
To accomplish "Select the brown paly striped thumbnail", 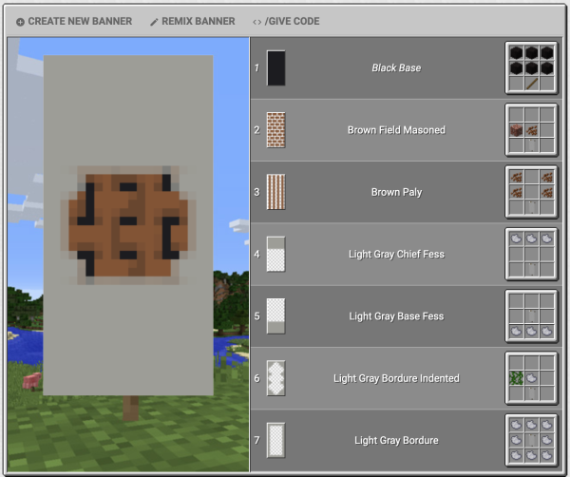I will tap(275, 192).
